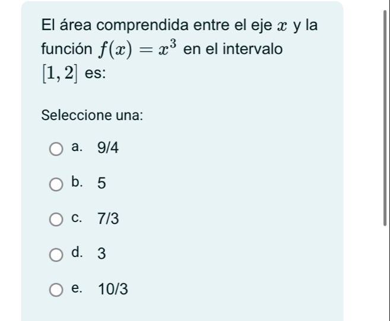Mark the radio button for option d
Viewport: 390px width, 321px height.
click(x=56, y=255)
